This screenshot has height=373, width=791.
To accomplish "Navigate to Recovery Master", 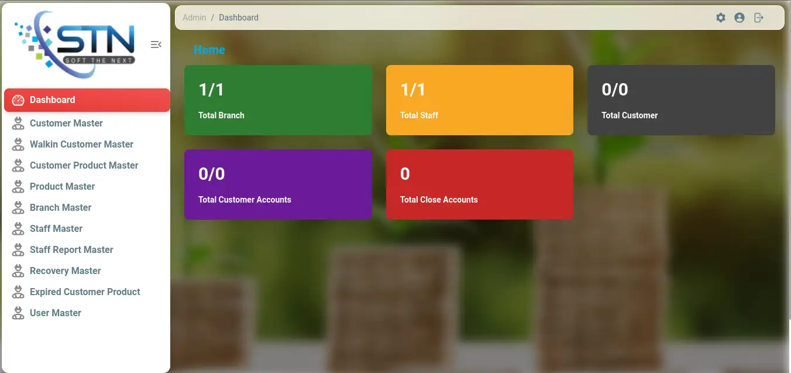I will (x=65, y=271).
